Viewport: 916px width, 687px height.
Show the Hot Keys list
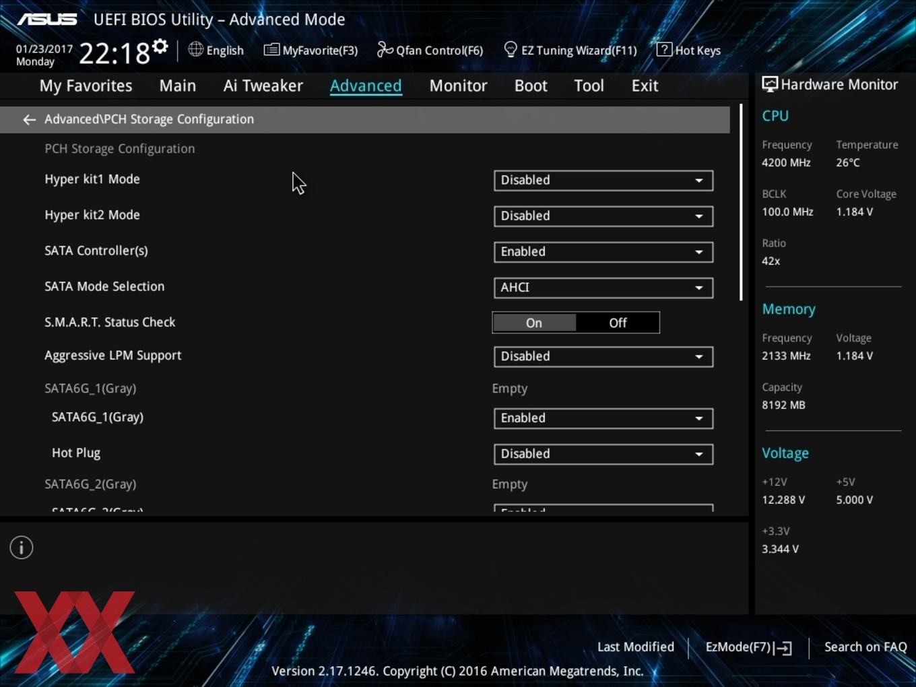pos(688,50)
